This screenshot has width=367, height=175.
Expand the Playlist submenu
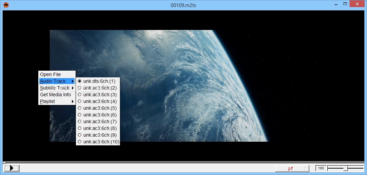click(x=57, y=101)
